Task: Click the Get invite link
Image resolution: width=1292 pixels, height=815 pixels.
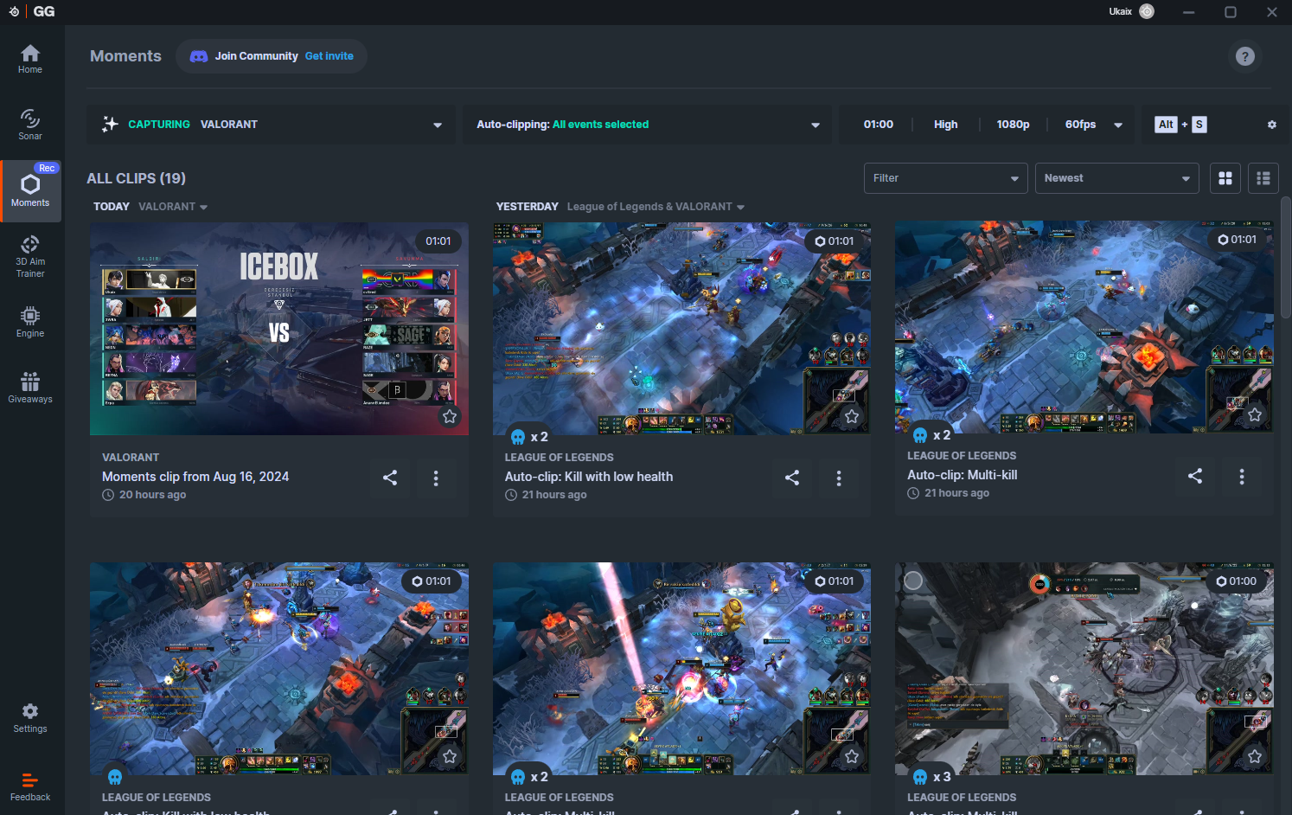Action: (329, 56)
